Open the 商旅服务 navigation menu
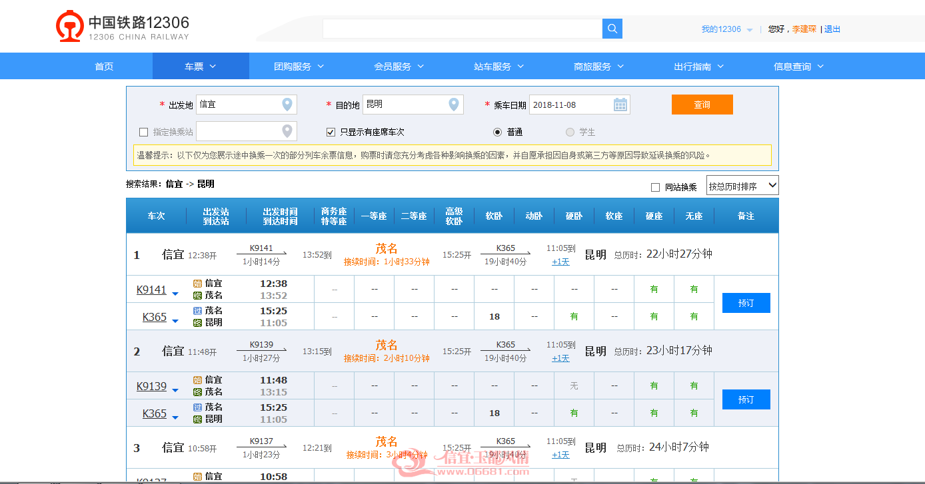Viewport: 925px width, 484px height. coord(599,67)
